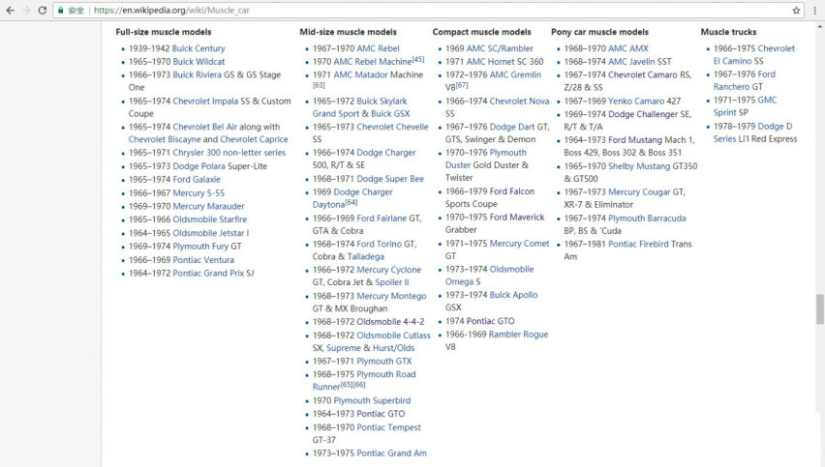
Task: Open the Ford Fairlane link
Action: pos(382,218)
